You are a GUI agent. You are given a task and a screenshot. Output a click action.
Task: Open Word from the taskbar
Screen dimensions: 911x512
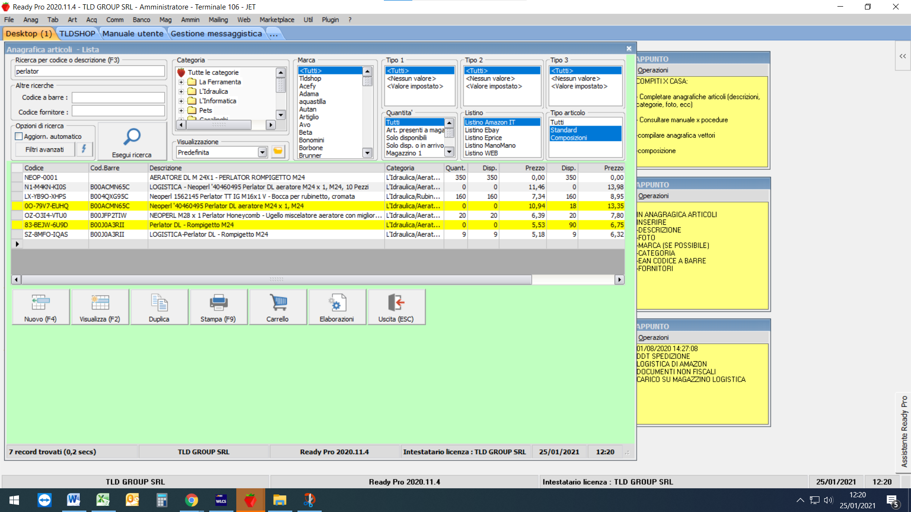74,500
